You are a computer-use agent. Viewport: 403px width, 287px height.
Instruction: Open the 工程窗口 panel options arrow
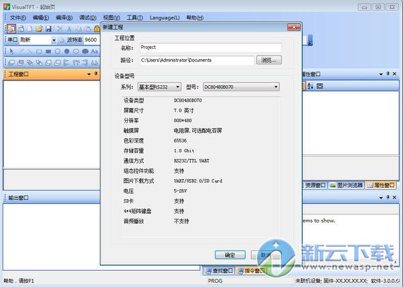(x=89, y=74)
